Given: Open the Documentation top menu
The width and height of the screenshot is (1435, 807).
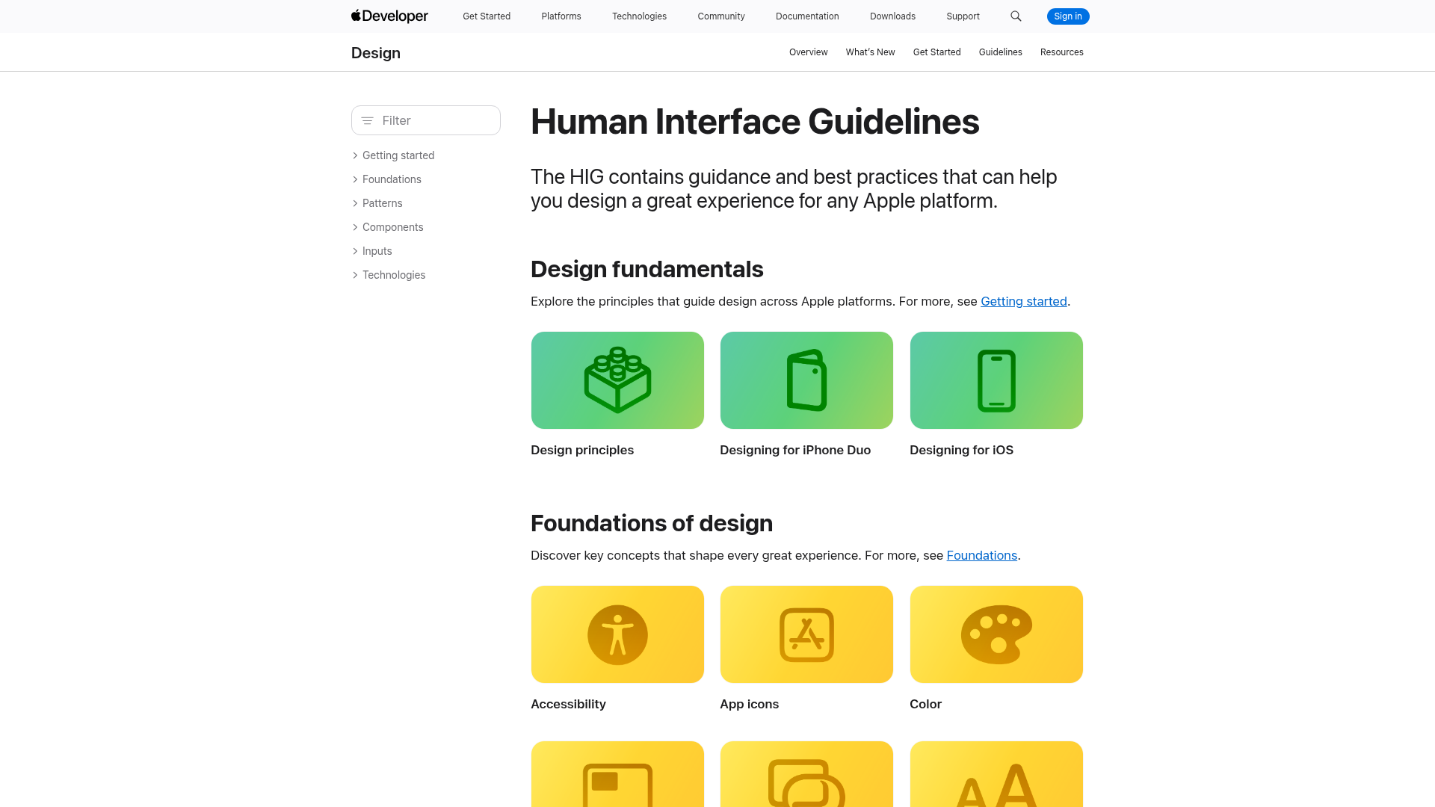Looking at the screenshot, I should click(x=807, y=16).
